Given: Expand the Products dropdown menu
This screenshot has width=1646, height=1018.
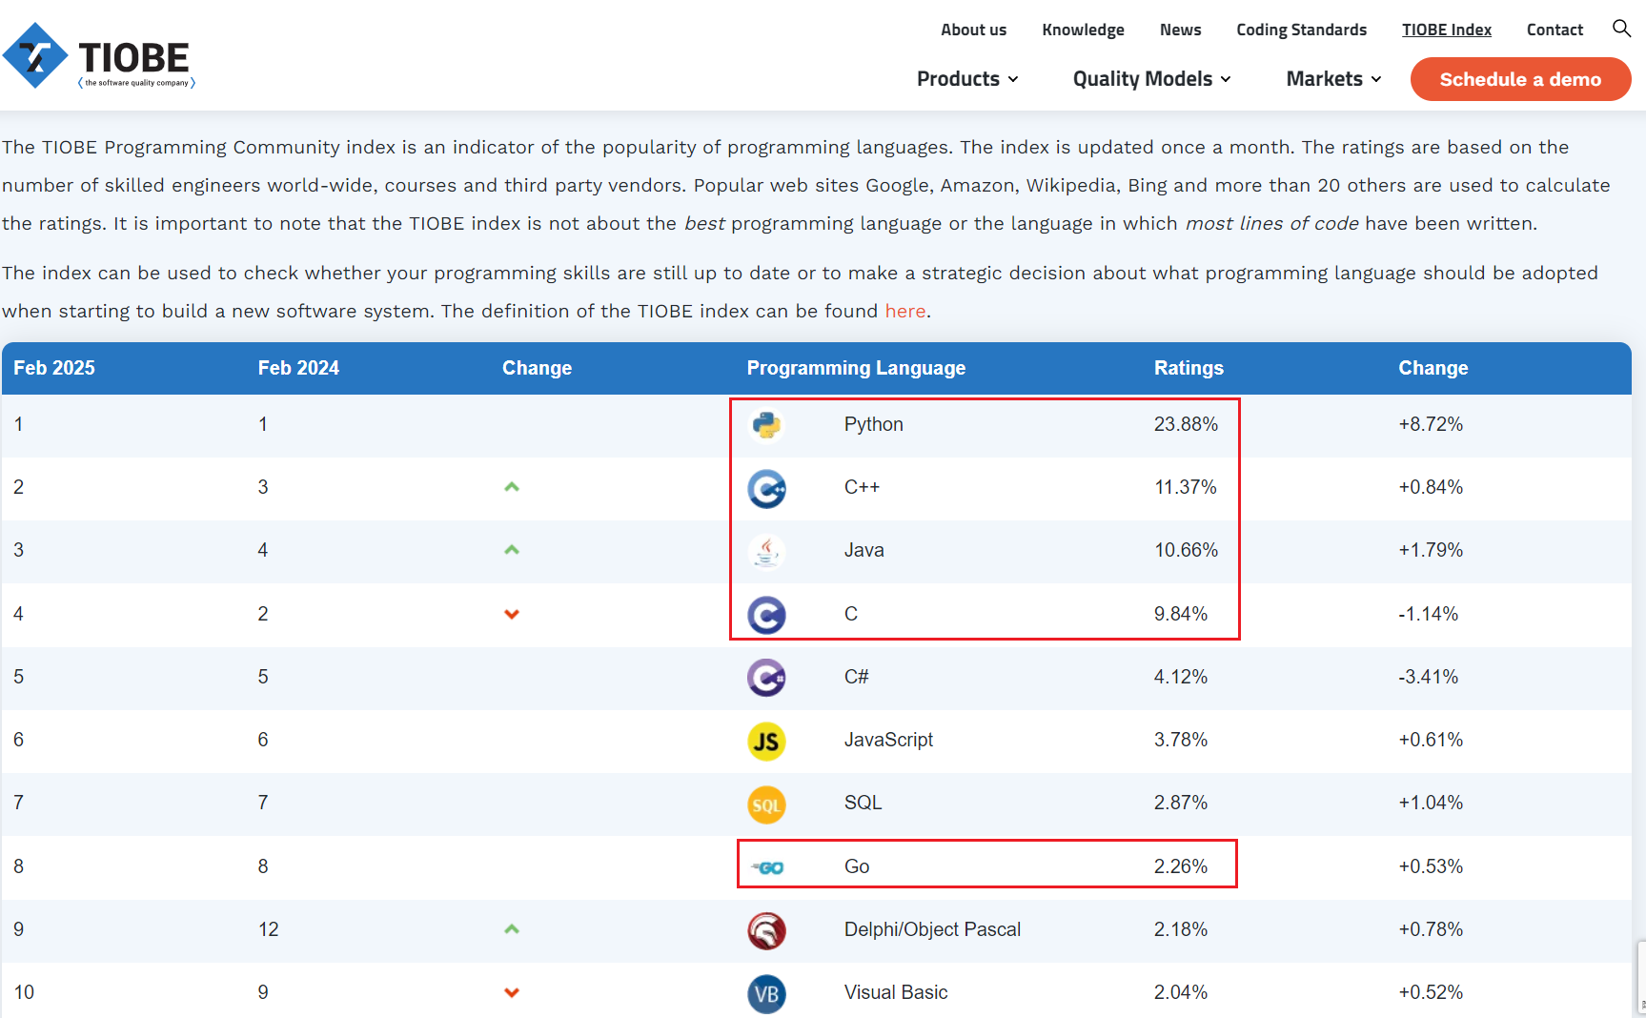Looking at the screenshot, I should (x=967, y=79).
